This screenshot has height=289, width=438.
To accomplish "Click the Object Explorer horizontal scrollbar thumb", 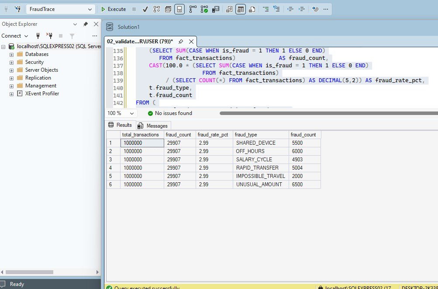I will pyautogui.click(x=29, y=272).
